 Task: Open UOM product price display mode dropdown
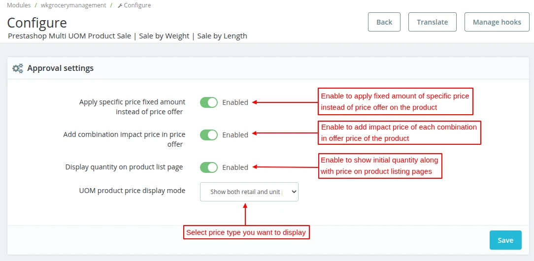point(249,192)
